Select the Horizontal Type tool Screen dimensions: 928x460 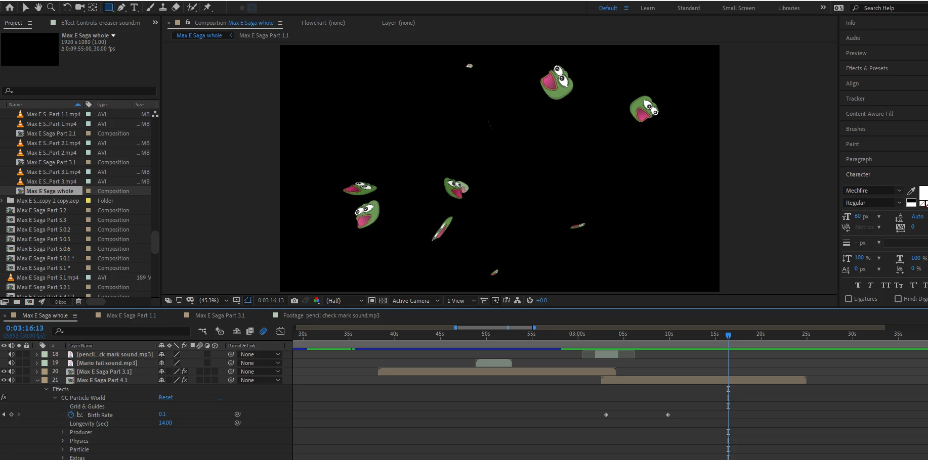tap(134, 7)
